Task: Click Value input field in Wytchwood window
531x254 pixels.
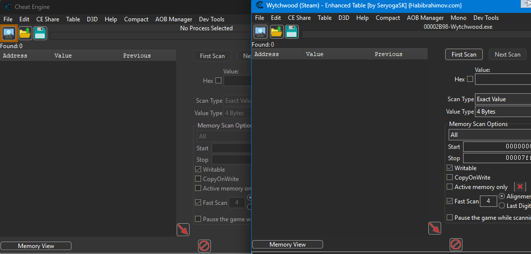Action: click(x=503, y=79)
